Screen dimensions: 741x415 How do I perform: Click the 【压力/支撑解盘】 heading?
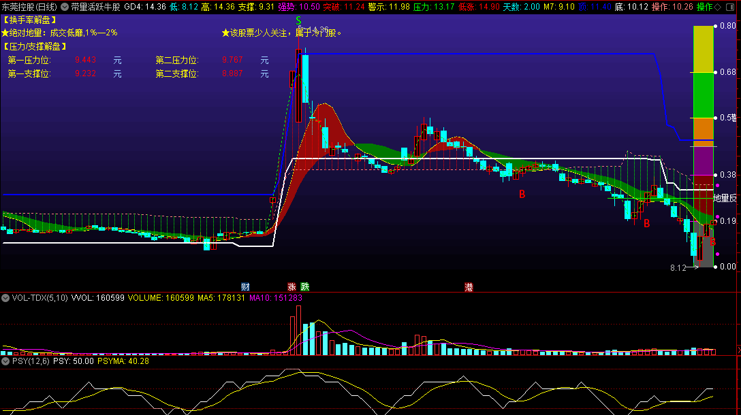35,46
